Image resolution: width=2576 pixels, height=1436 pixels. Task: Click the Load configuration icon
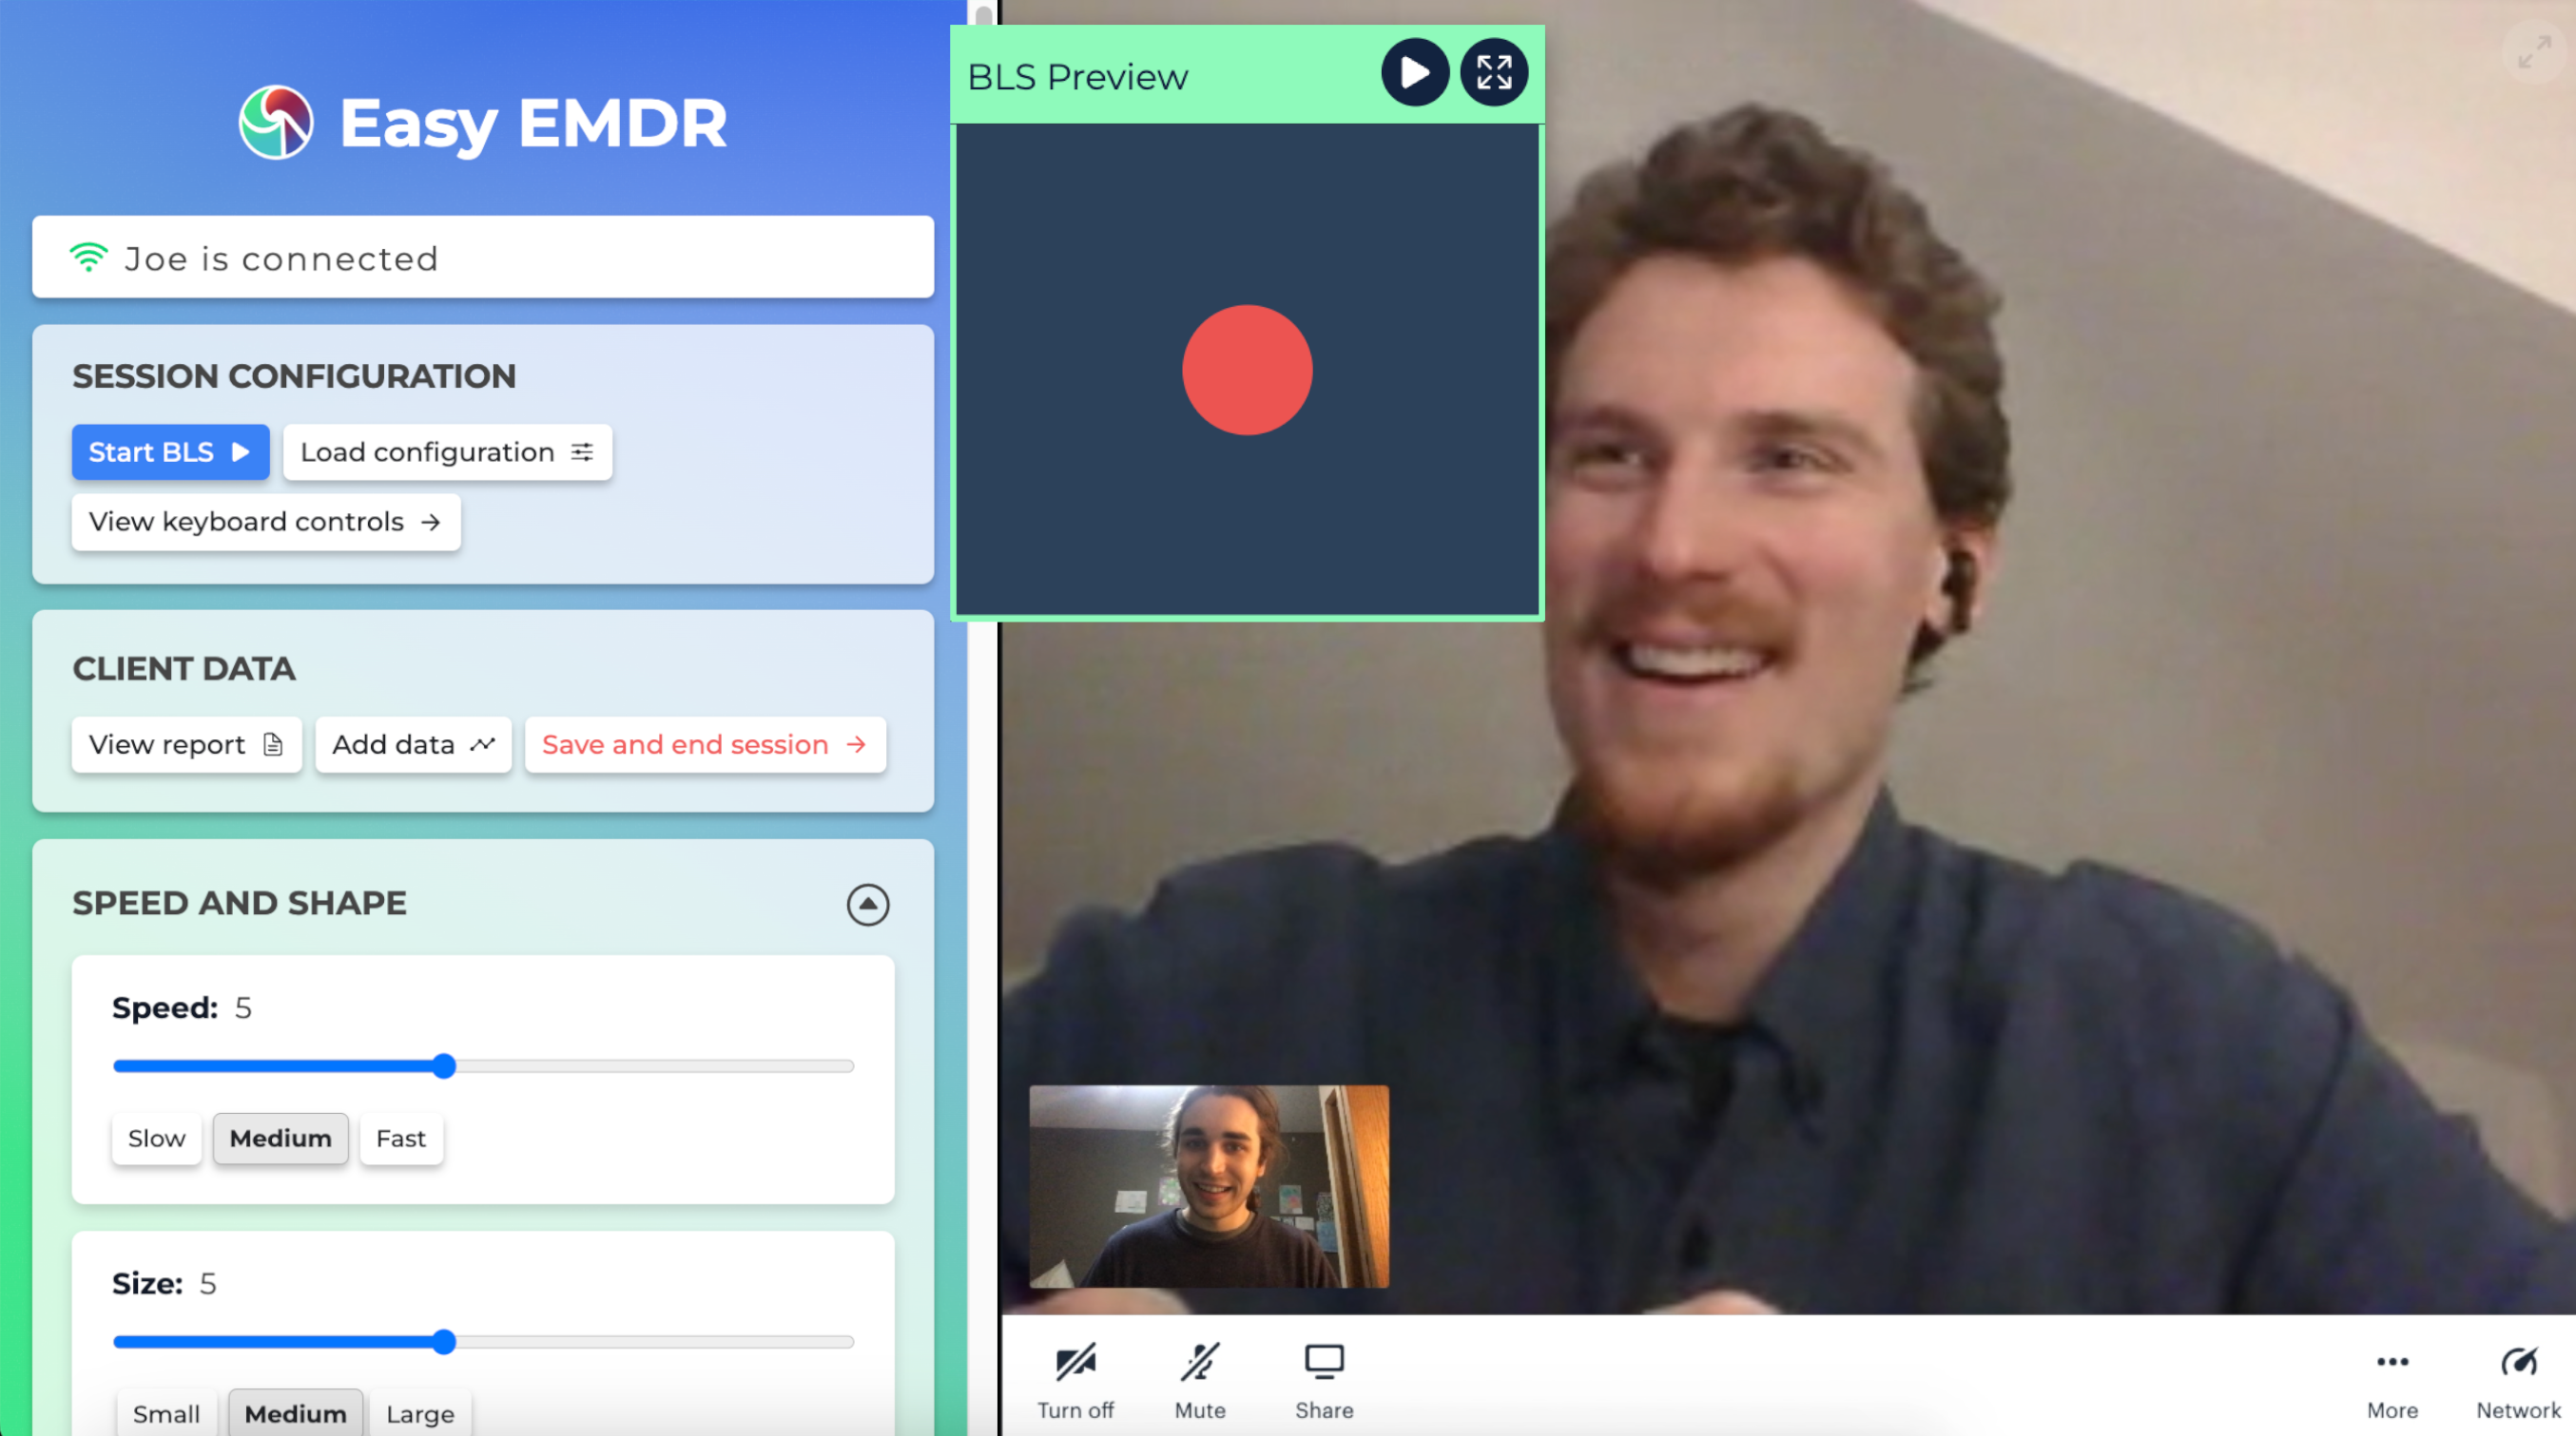tap(582, 451)
